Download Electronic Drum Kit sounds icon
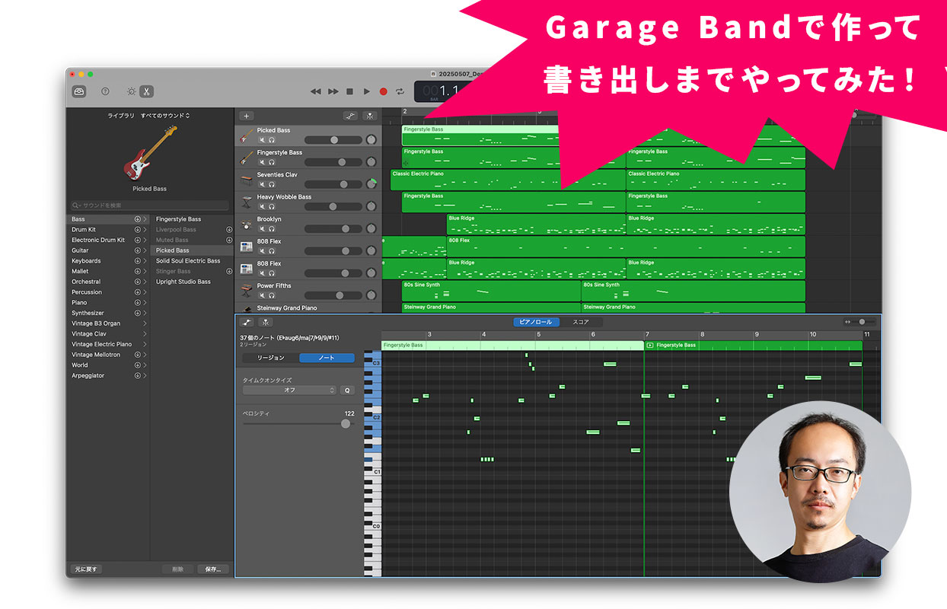The image size is (947, 609). [x=138, y=240]
